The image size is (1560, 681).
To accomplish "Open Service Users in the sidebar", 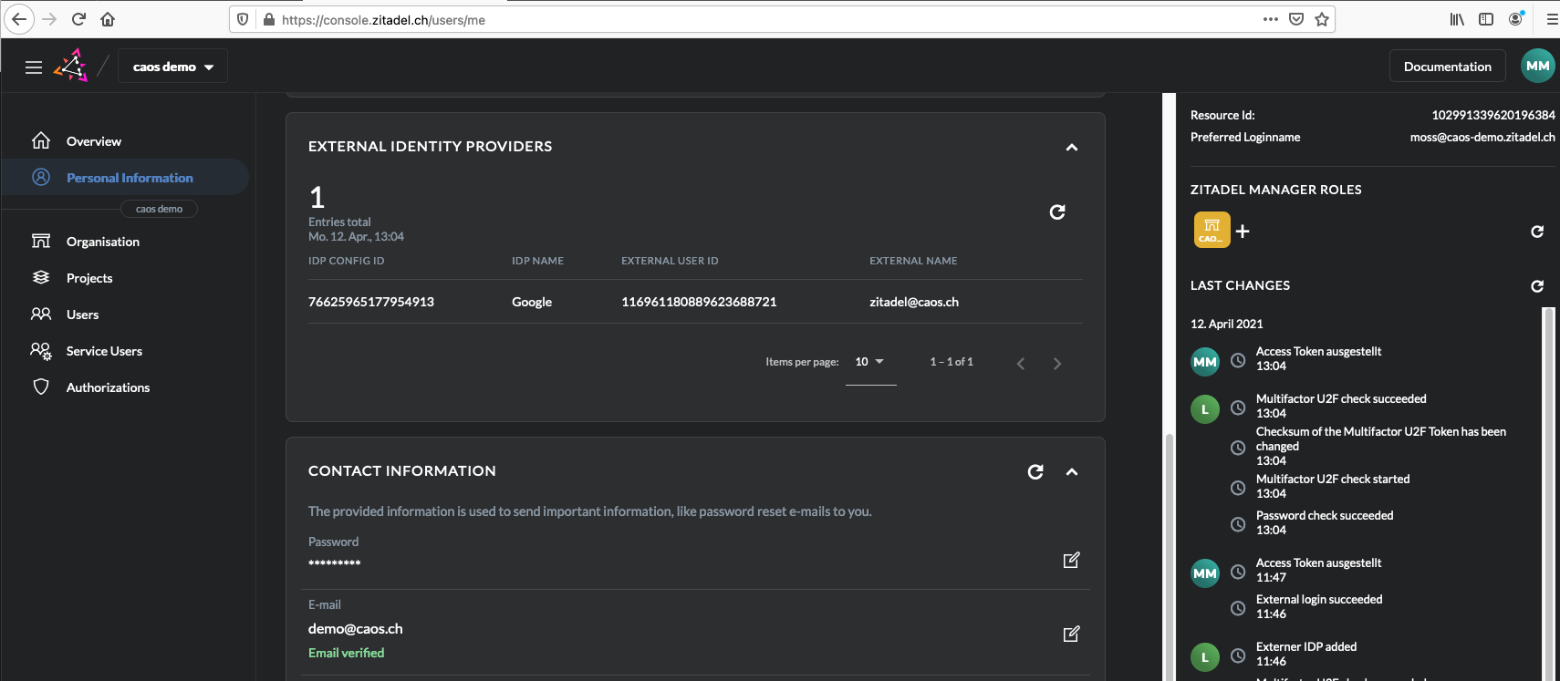I will pyautogui.click(x=104, y=351).
